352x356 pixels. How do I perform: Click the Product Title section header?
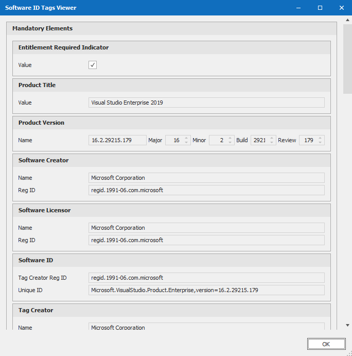tap(171, 85)
